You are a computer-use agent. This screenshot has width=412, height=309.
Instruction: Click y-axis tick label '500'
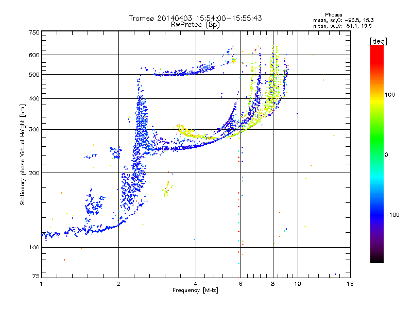coord(34,75)
